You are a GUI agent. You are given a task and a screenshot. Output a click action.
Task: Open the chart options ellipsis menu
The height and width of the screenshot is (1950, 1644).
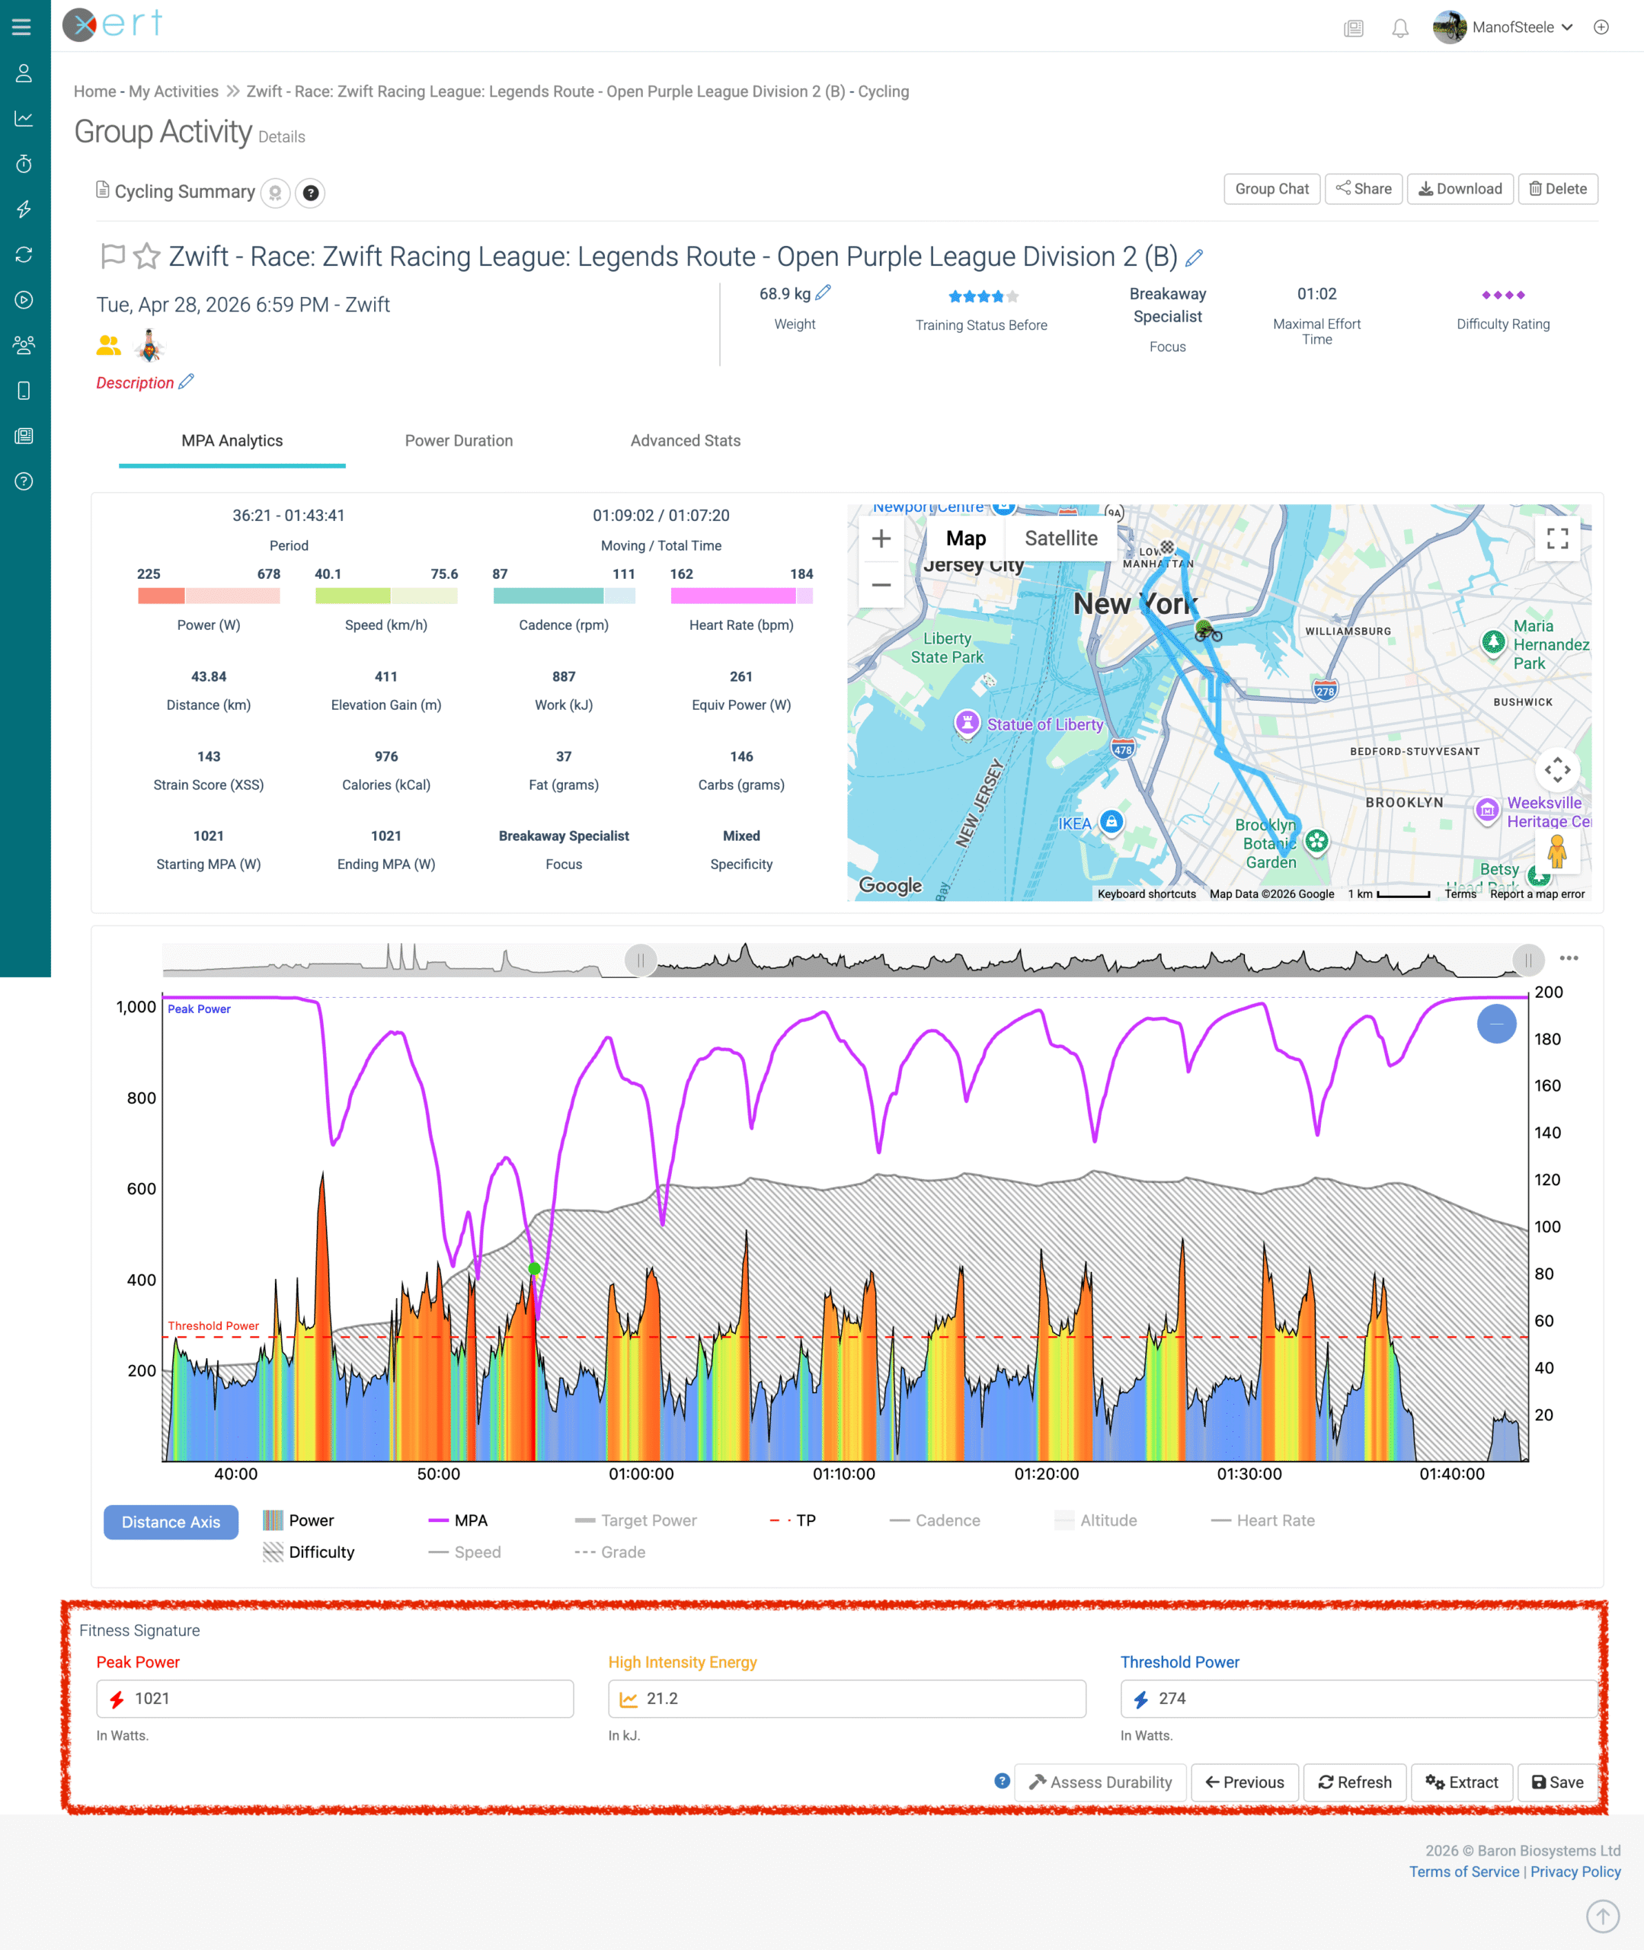click(x=1569, y=957)
